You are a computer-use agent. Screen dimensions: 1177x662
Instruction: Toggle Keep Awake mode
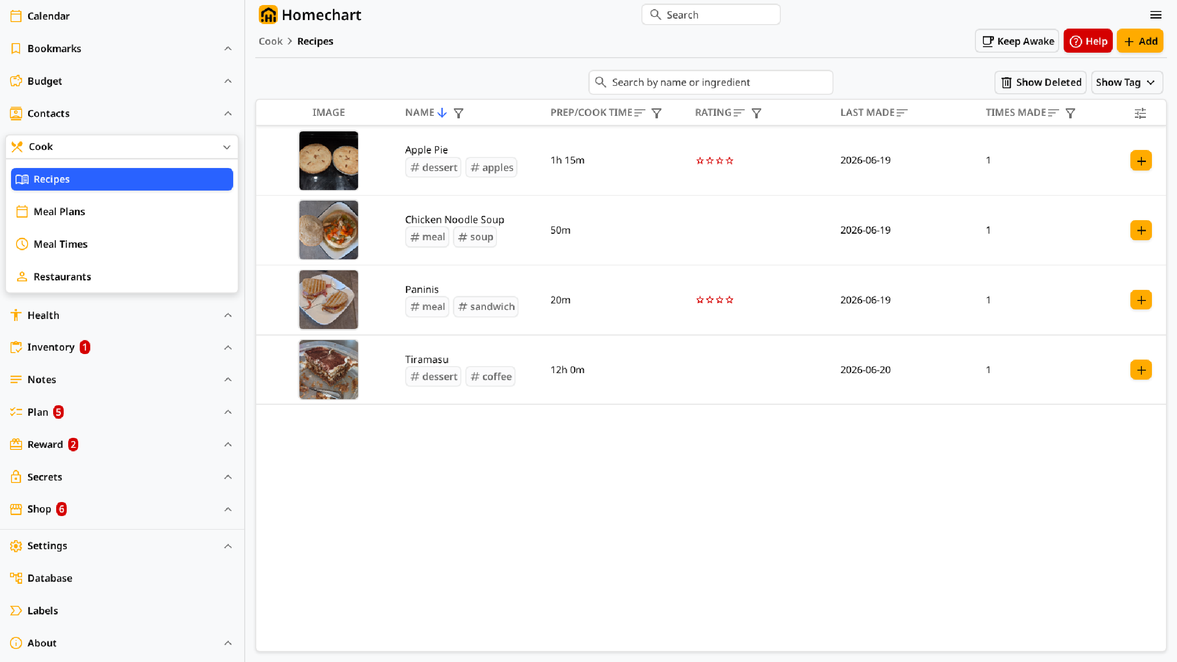1017,41
